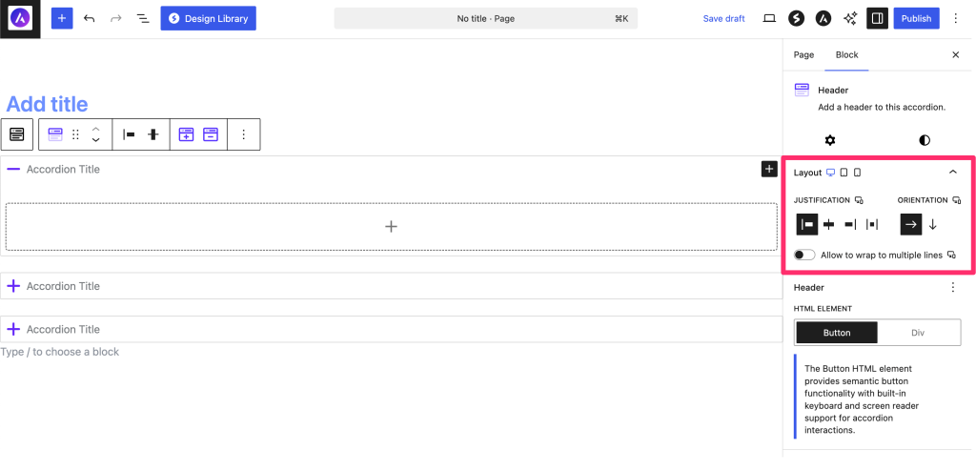Click the Add title field
976x471 pixels.
pos(48,104)
